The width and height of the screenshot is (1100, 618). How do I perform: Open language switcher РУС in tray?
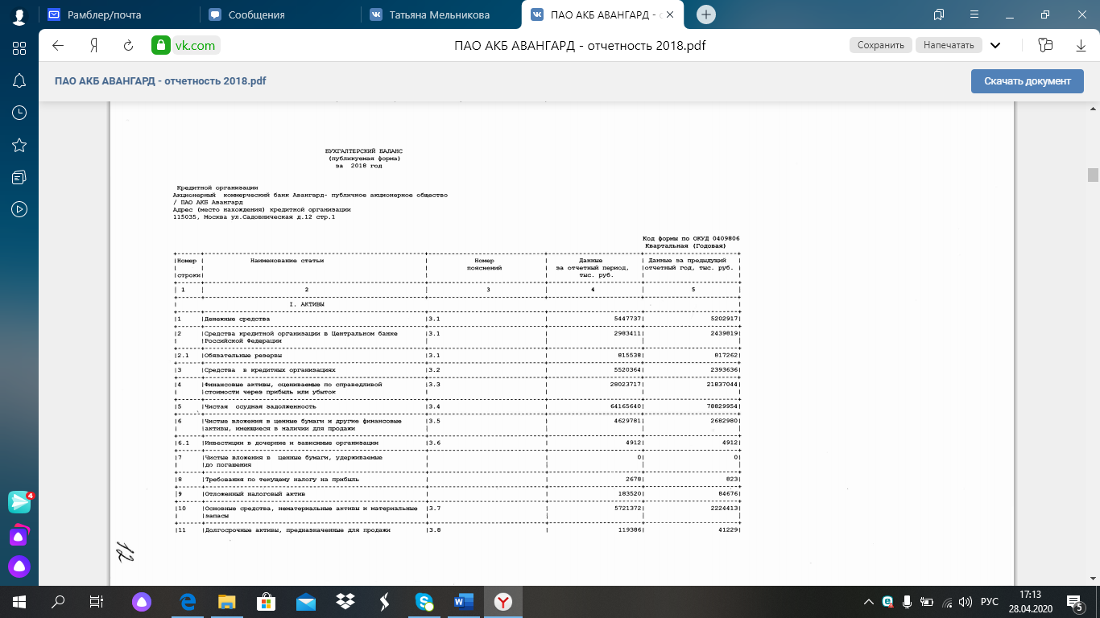990,602
